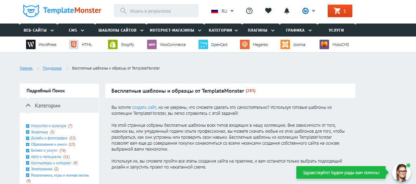
Task: Open the УСЛУГИ menu item
Action: [336, 30]
